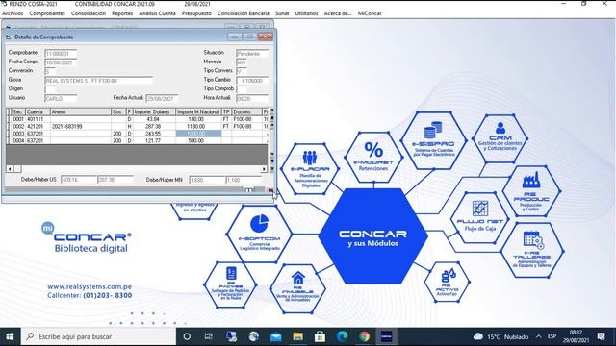616x346 pixels.
Task: Click the Fecha Actual. date field
Action: [162, 98]
